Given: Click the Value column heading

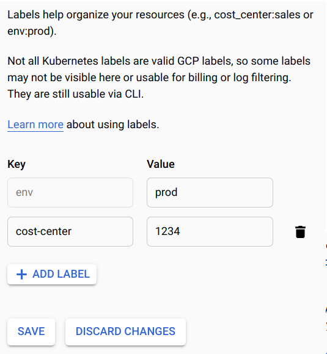Looking at the screenshot, I should pos(161,164).
